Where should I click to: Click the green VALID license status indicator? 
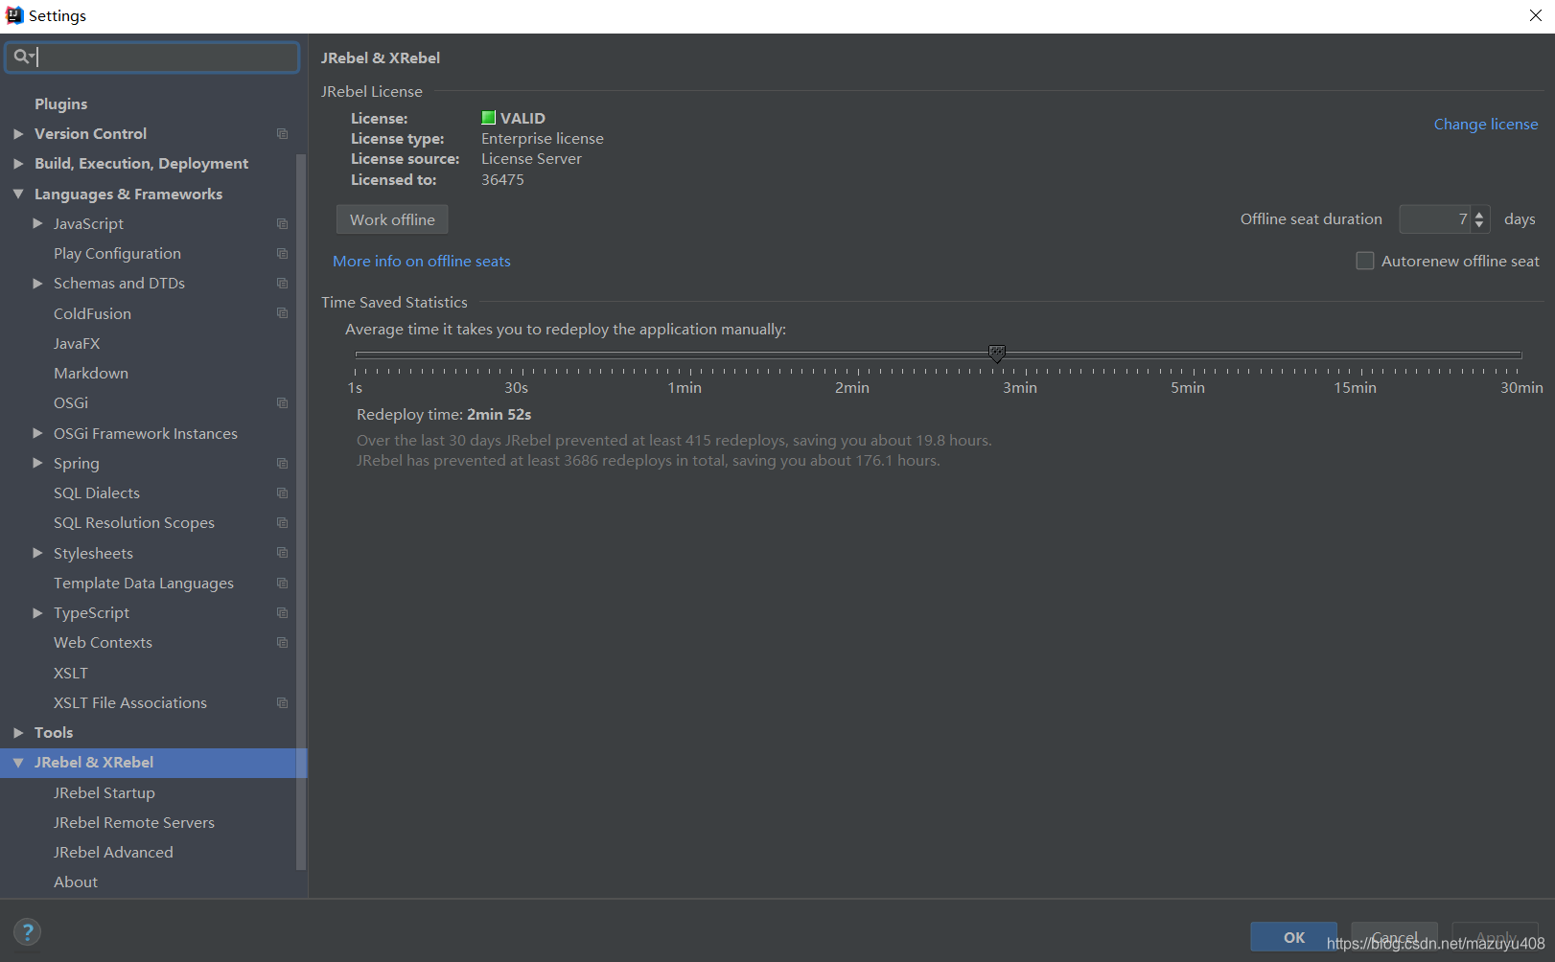pyautogui.click(x=488, y=118)
